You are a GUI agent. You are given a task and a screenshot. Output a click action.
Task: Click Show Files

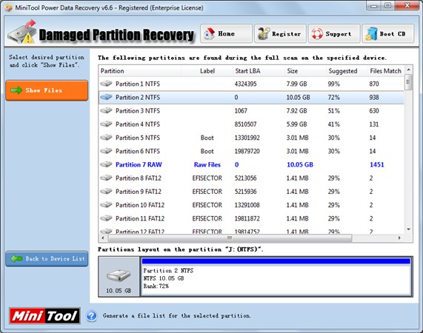(x=47, y=90)
